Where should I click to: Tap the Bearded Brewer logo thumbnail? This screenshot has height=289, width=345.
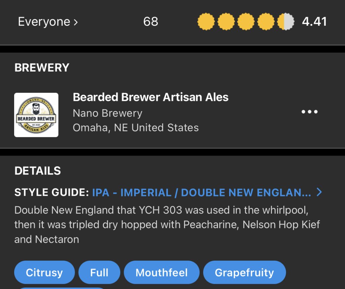(36, 115)
